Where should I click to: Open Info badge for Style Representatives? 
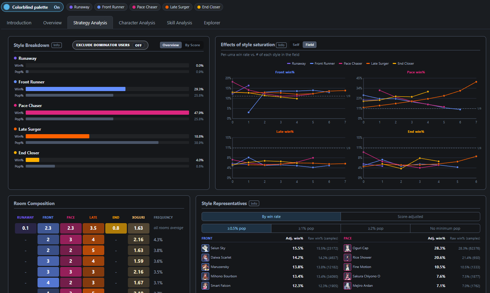(x=254, y=204)
